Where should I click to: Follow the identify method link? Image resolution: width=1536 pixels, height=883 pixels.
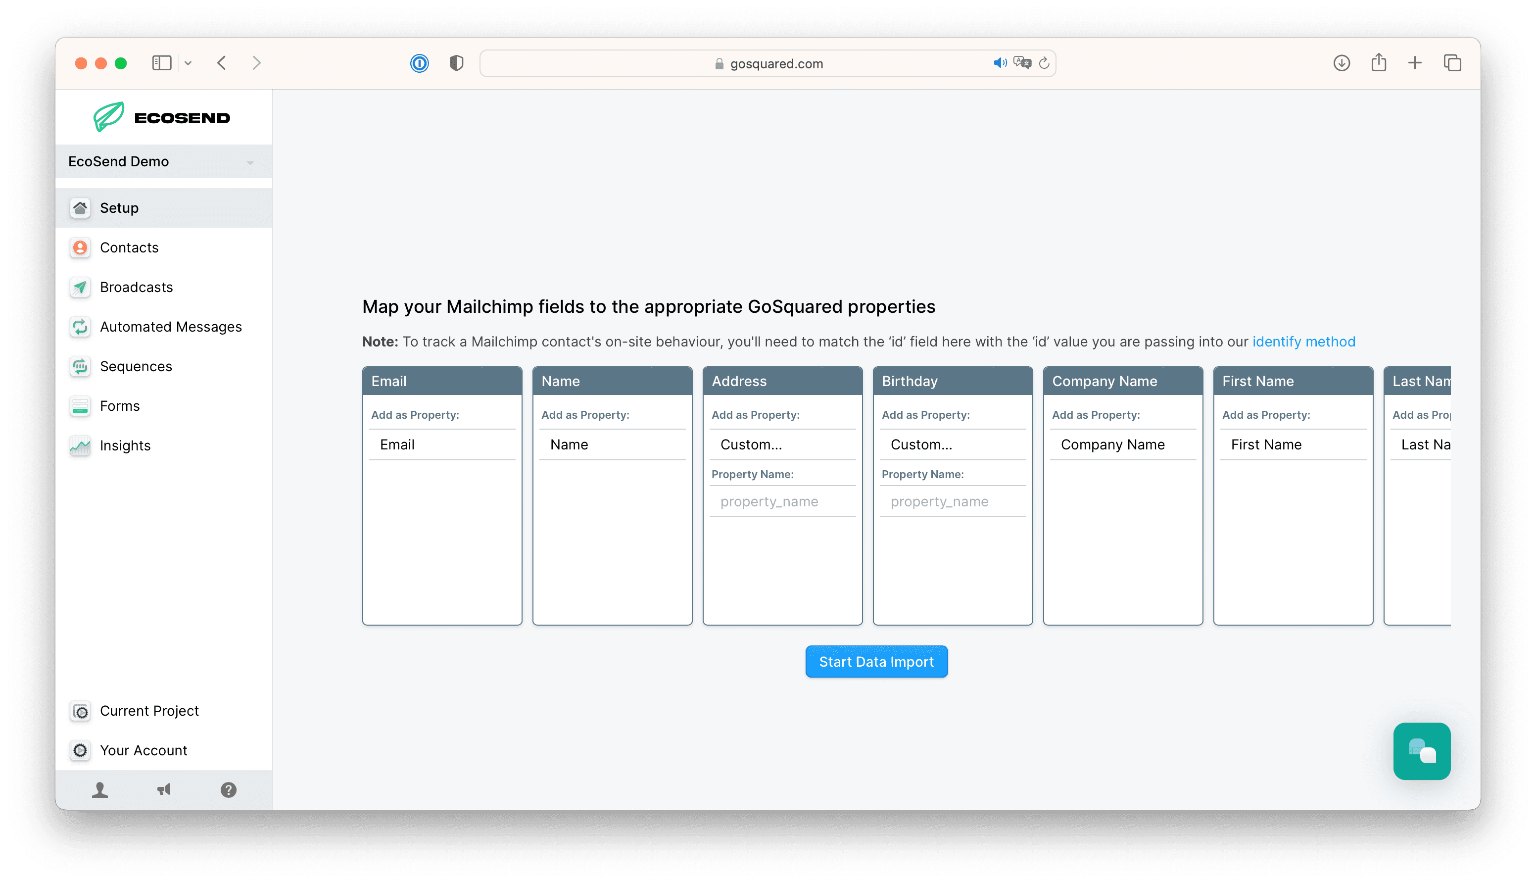pyautogui.click(x=1303, y=342)
